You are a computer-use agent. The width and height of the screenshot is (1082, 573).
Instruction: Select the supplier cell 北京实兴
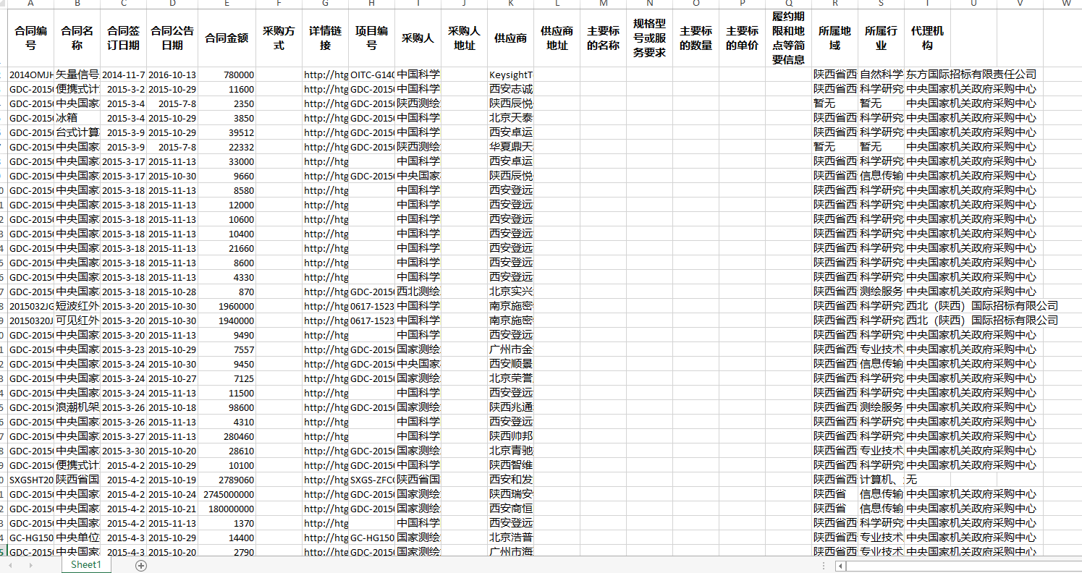pyautogui.click(x=510, y=292)
